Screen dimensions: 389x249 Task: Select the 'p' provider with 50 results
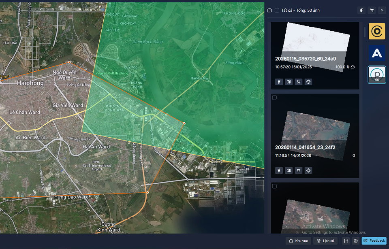376,74
